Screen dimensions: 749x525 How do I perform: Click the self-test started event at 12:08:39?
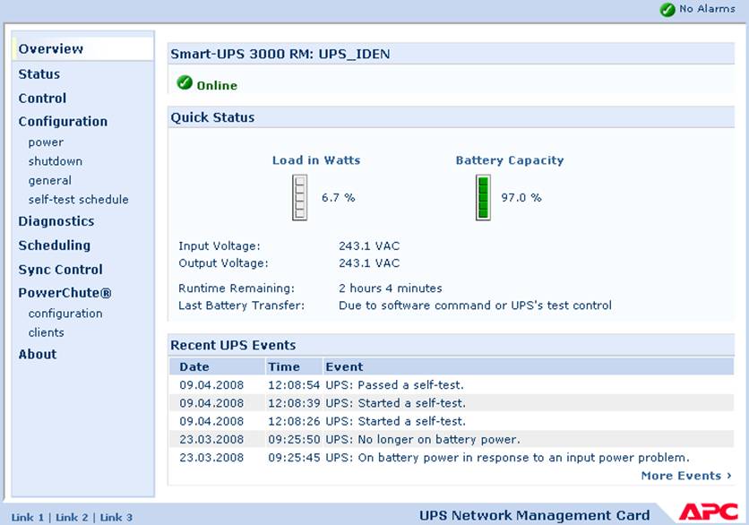coord(395,403)
